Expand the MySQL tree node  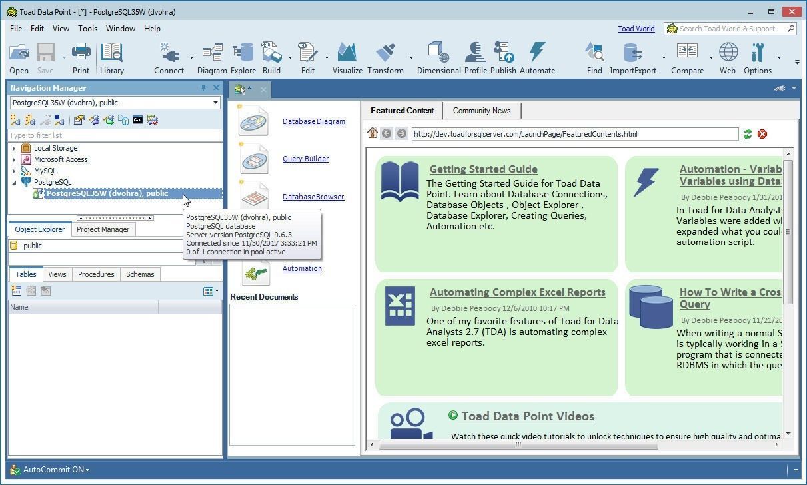[14, 171]
